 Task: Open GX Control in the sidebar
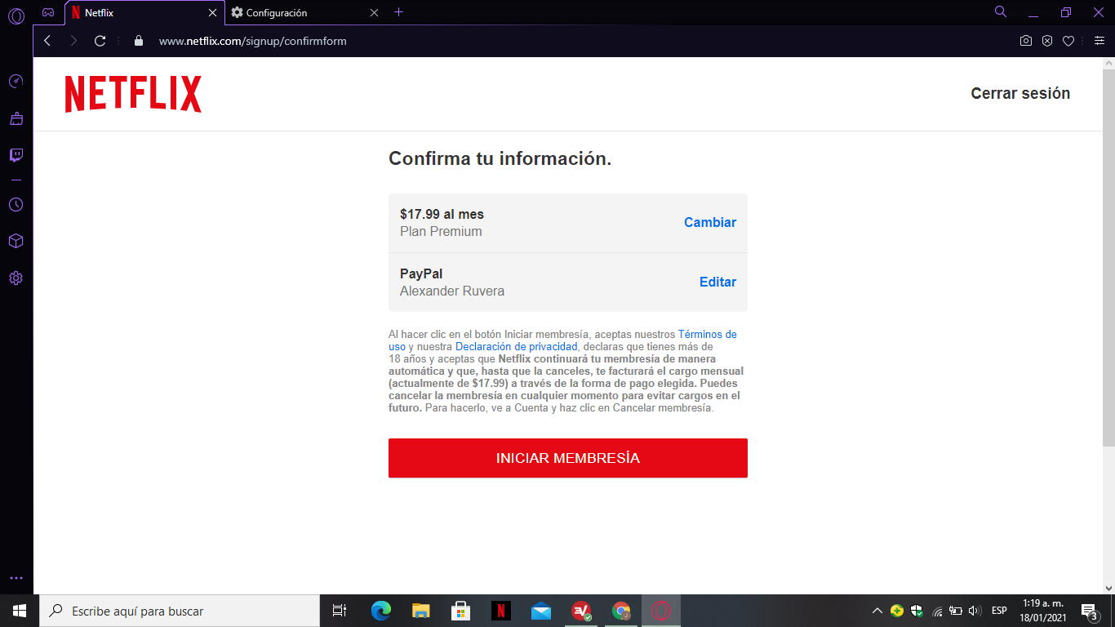pyautogui.click(x=16, y=82)
